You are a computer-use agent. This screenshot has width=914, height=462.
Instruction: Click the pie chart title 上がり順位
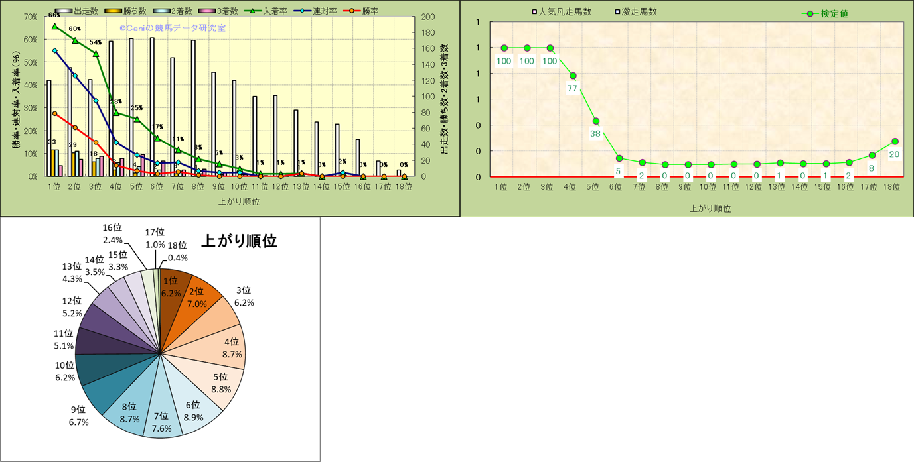point(238,241)
